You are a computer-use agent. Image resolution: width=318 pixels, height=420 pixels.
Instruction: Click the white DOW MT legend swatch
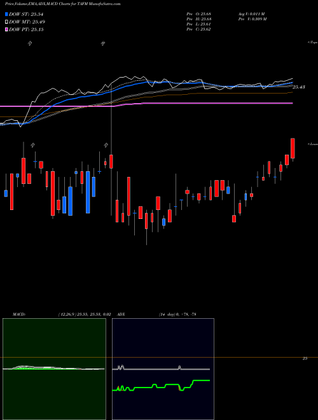7,22
